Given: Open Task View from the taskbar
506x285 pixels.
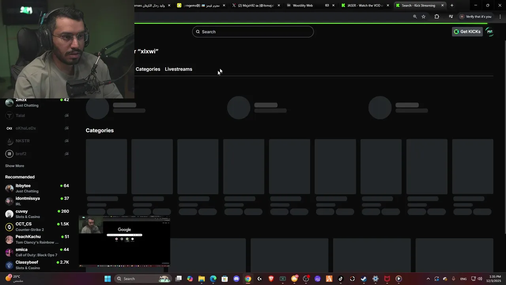Looking at the screenshot, I should 179,279.
